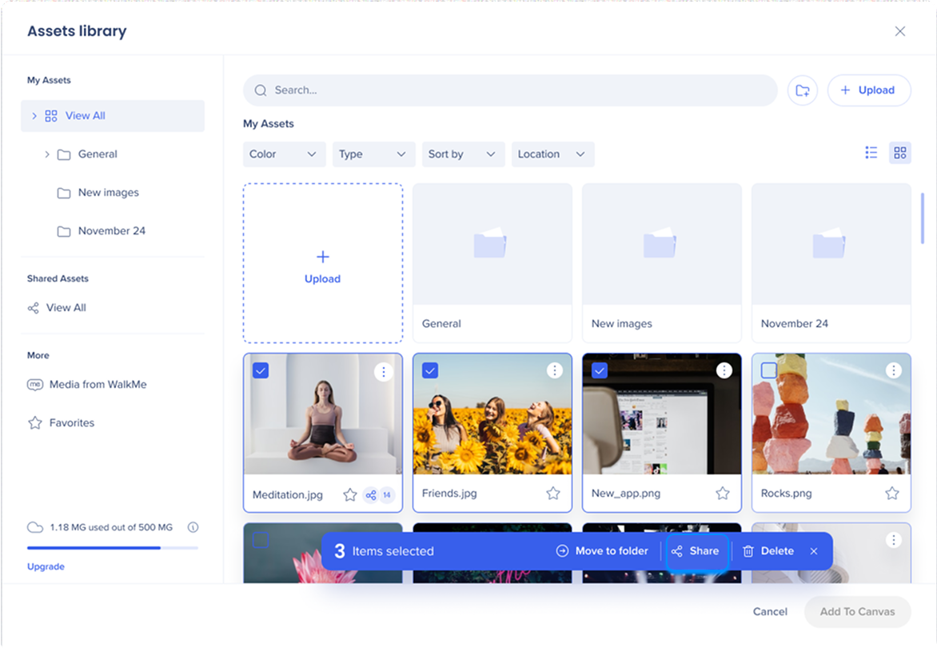Open the Sort by dropdown
This screenshot has width=937, height=652.
[463, 154]
